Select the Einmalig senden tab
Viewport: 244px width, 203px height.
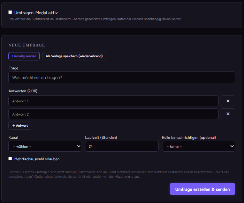24,56
